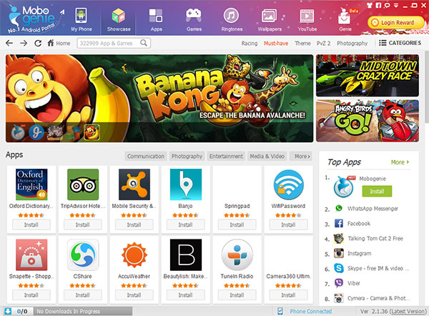Open the Genie beta section

(345, 19)
